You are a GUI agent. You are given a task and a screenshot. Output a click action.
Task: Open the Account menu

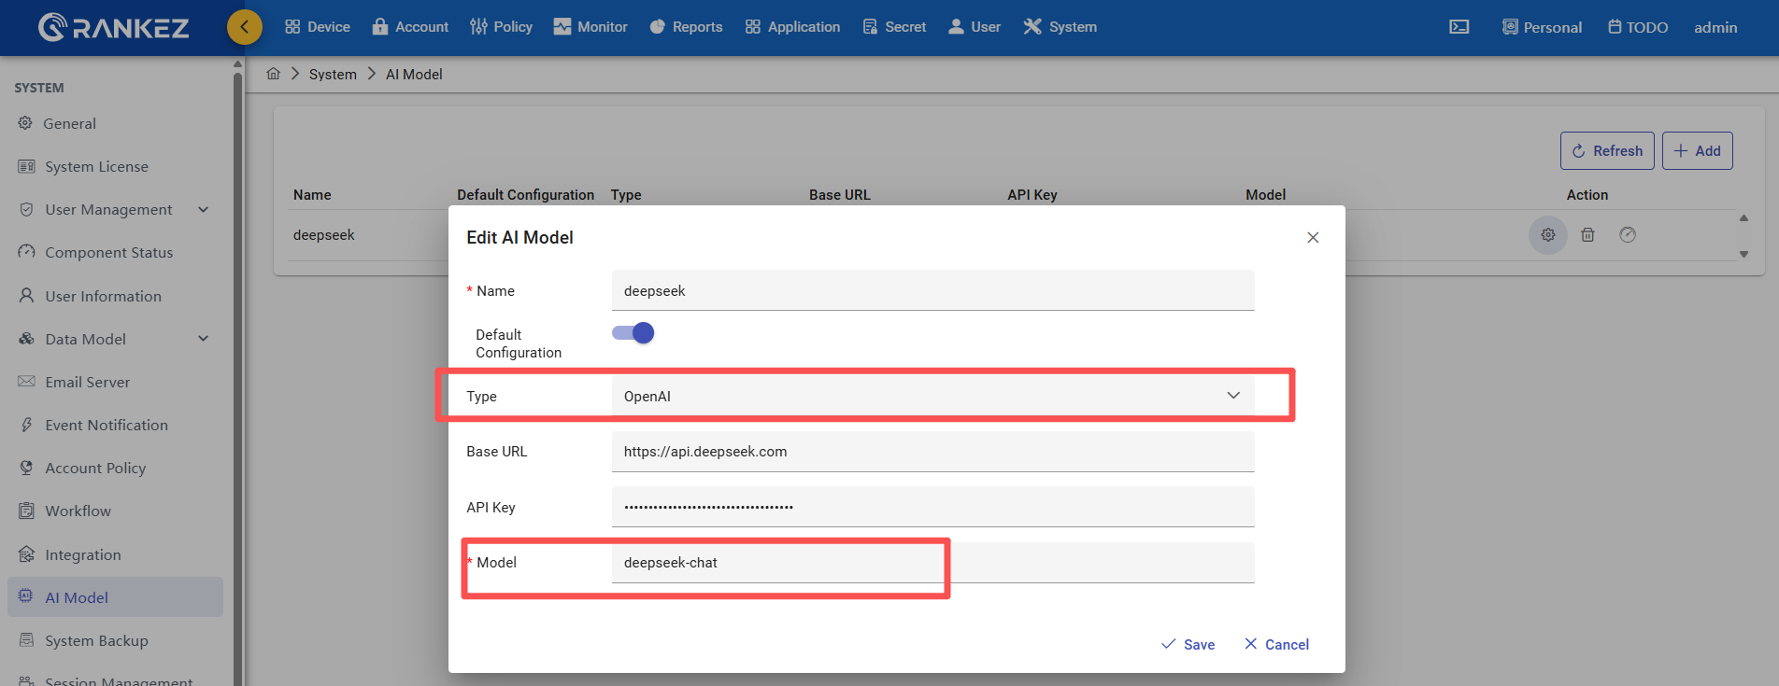(x=410, y=27)
